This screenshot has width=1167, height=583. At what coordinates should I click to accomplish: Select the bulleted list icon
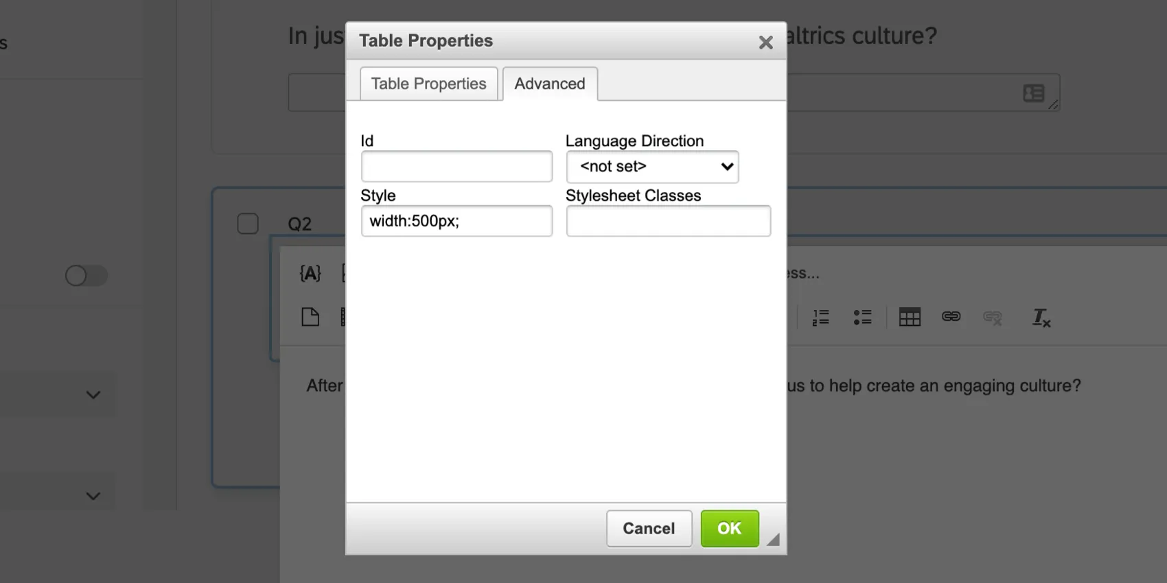862,317
